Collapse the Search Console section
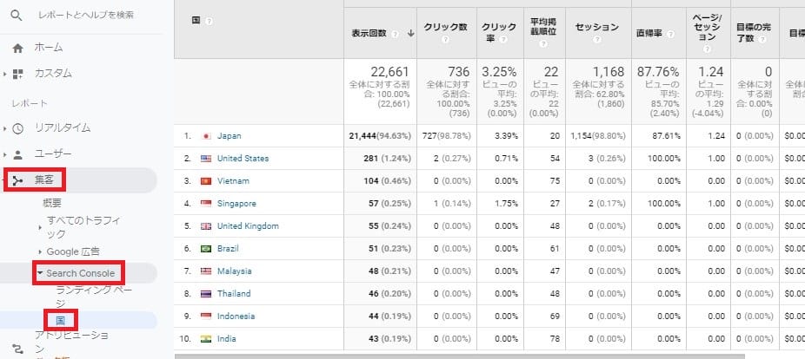 (40, 273)
